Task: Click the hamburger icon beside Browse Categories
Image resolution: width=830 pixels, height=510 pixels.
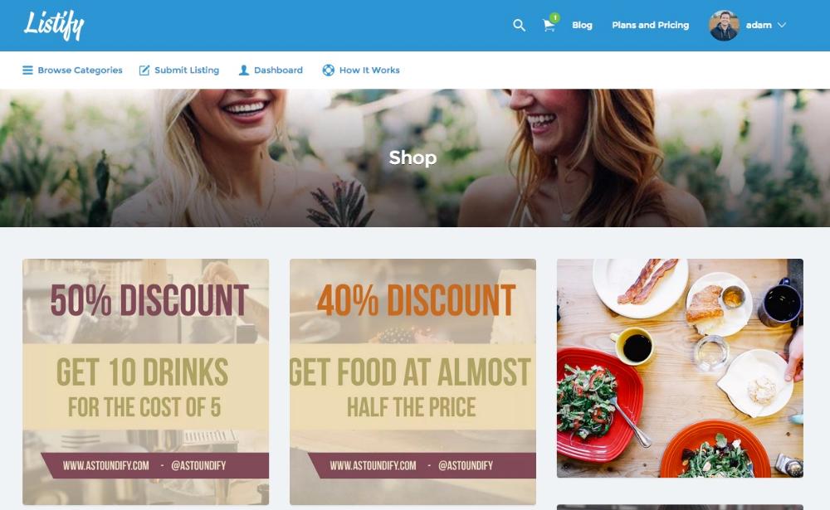Action: (x=27, y=70)
